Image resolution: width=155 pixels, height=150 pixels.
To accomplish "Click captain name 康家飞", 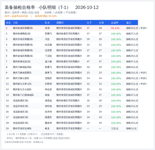I will 48,73.
